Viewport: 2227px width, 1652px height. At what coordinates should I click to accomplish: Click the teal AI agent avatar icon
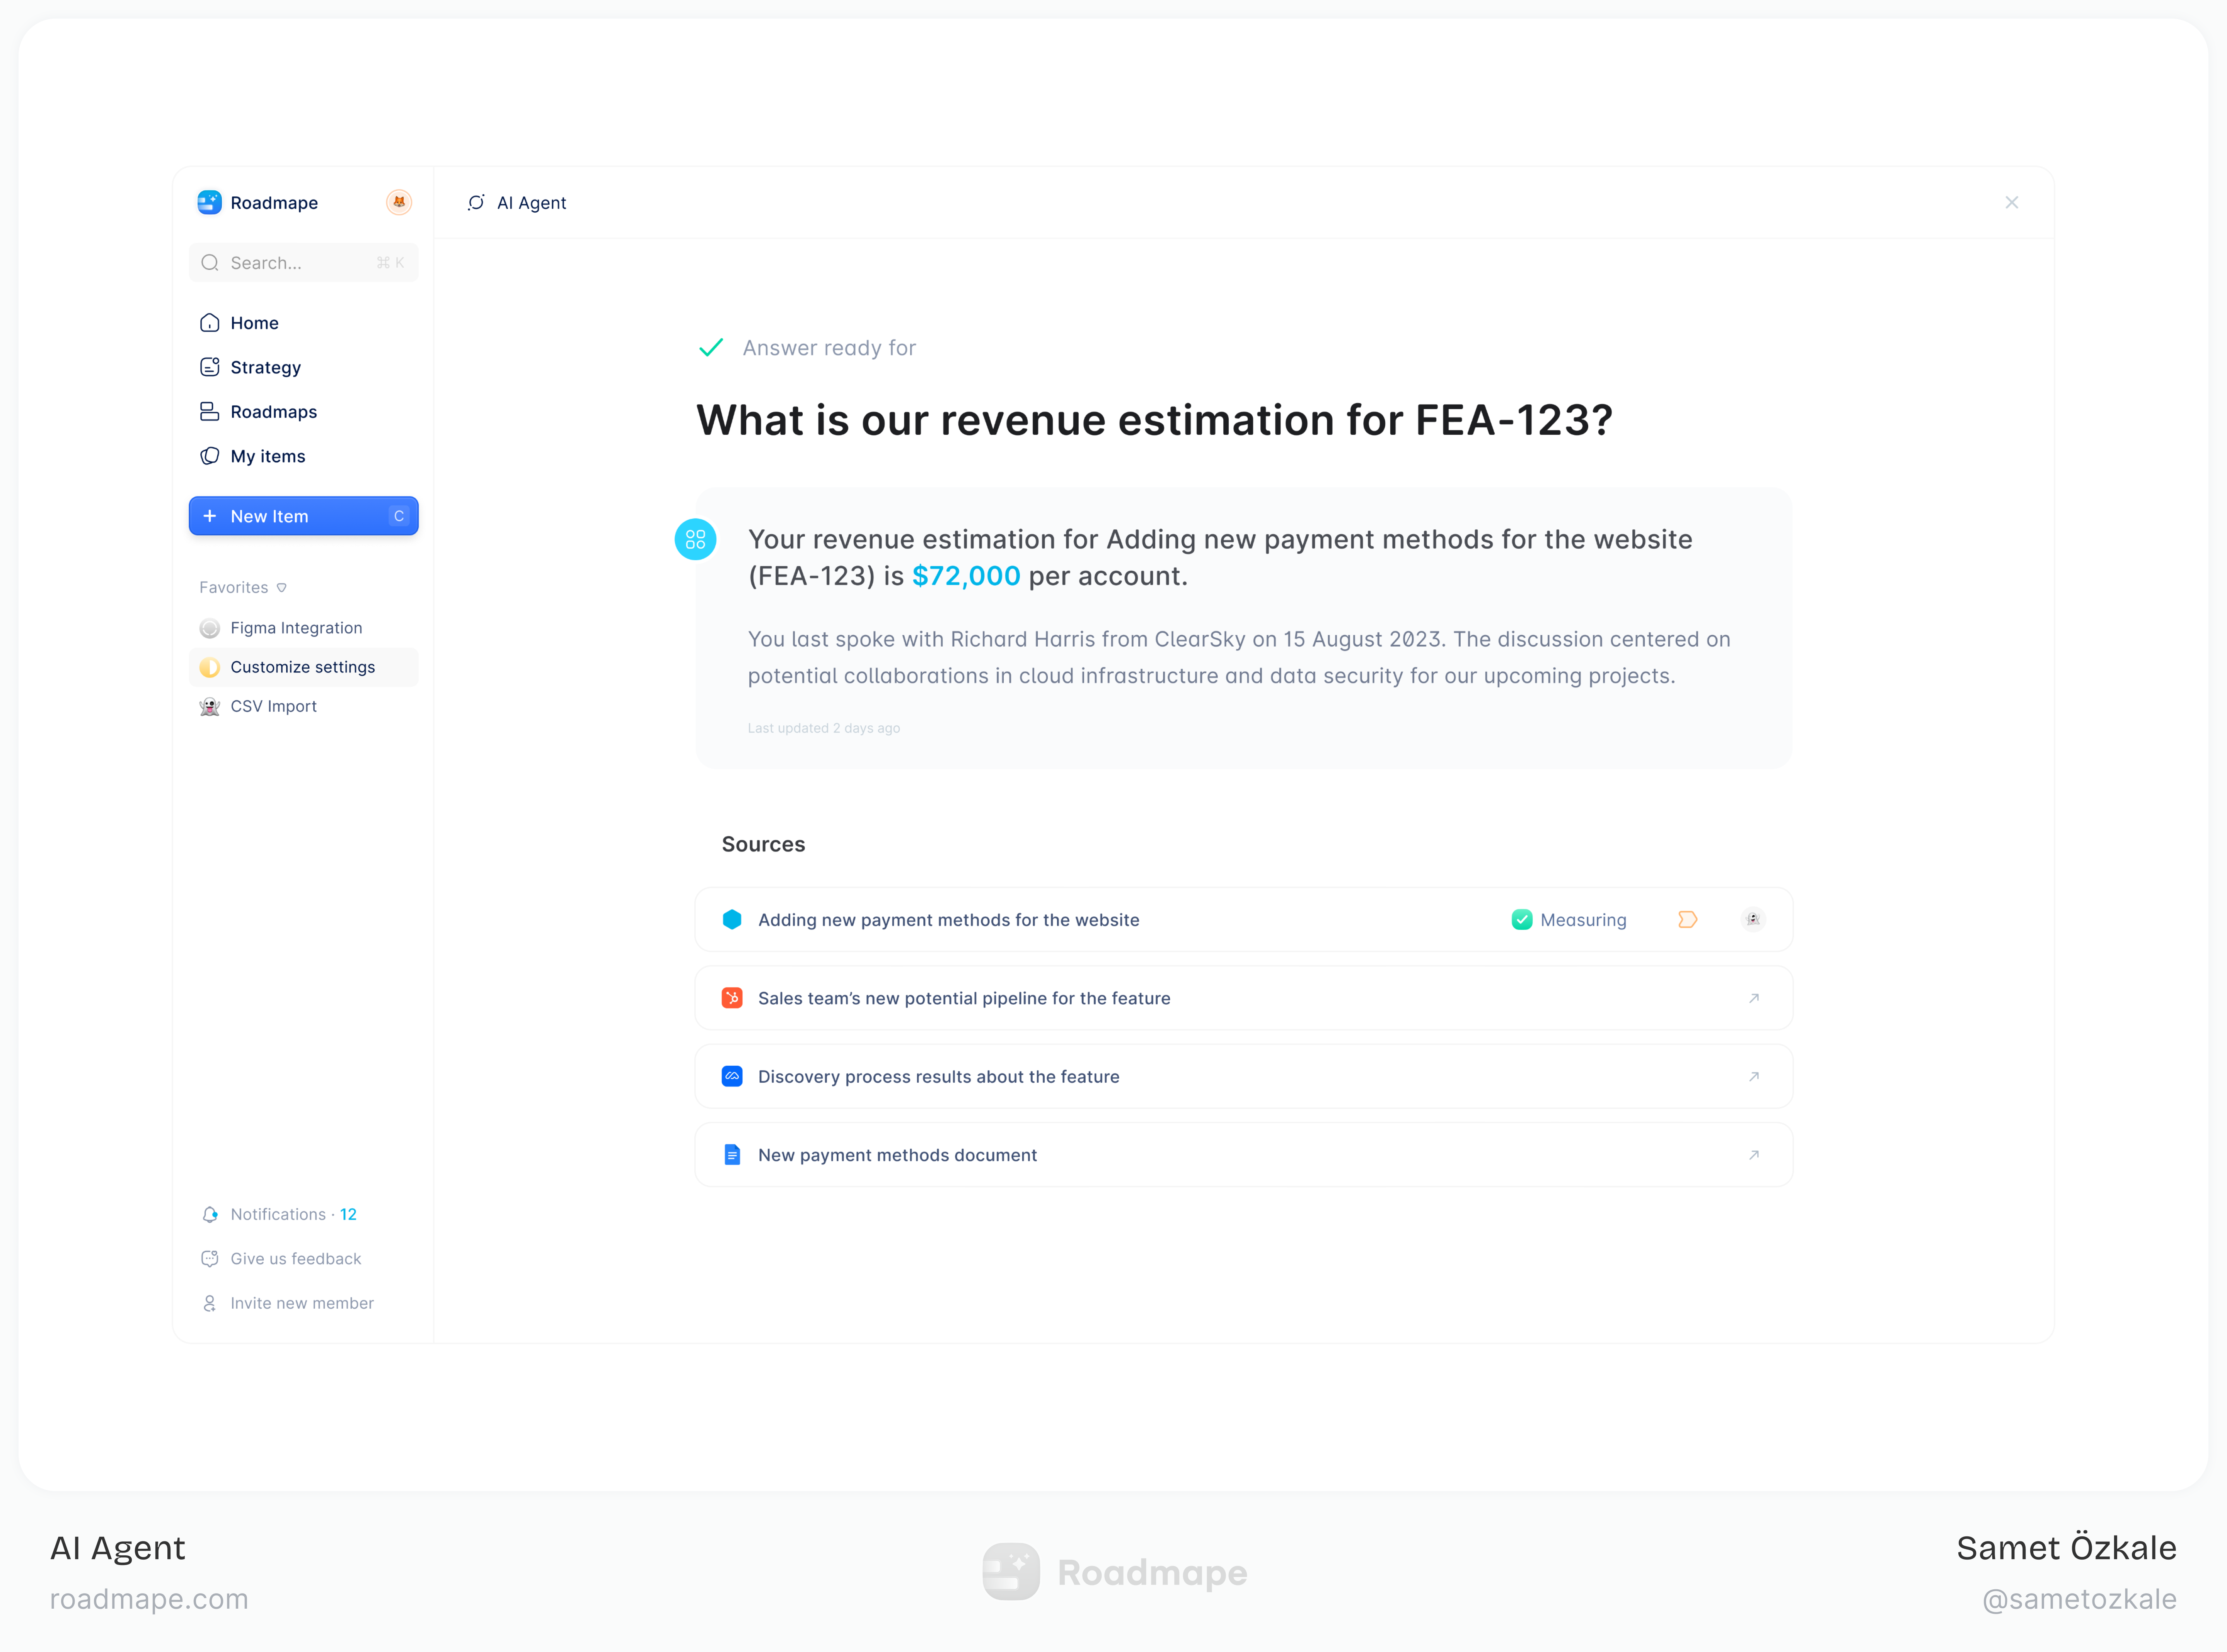pyautogui.click(x=696, y=540)
